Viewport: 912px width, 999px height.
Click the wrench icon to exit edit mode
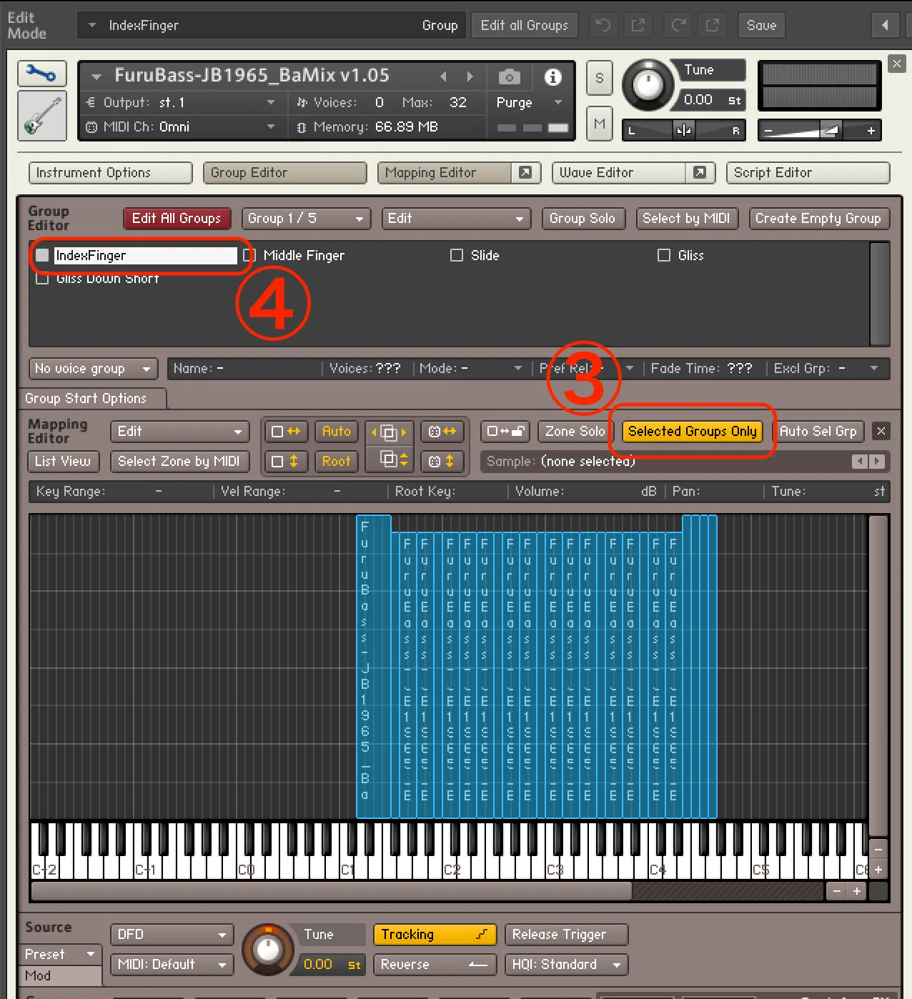41,74
